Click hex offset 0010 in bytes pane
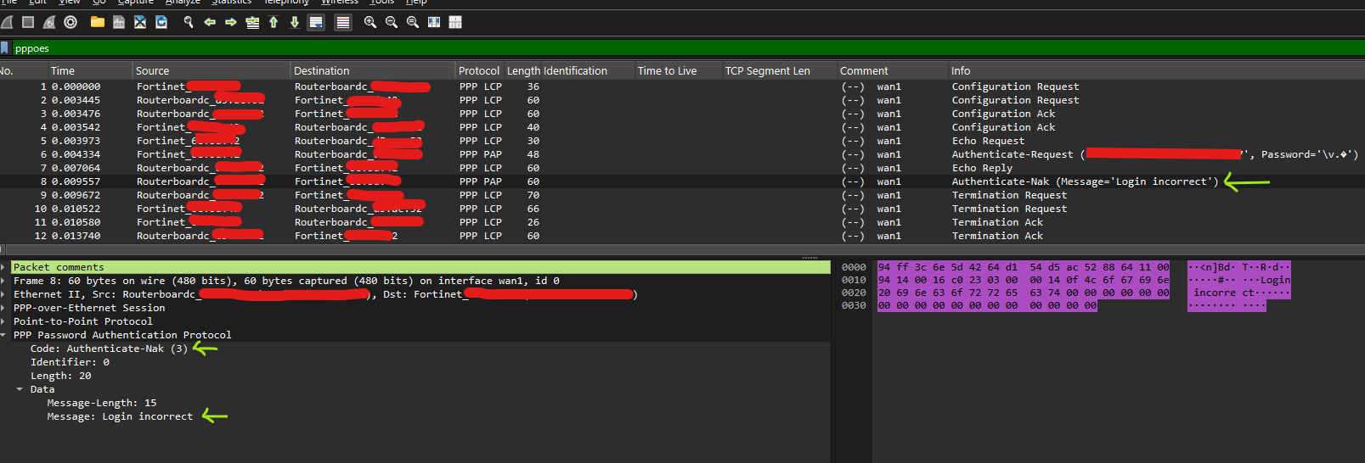 coord(854,280)
